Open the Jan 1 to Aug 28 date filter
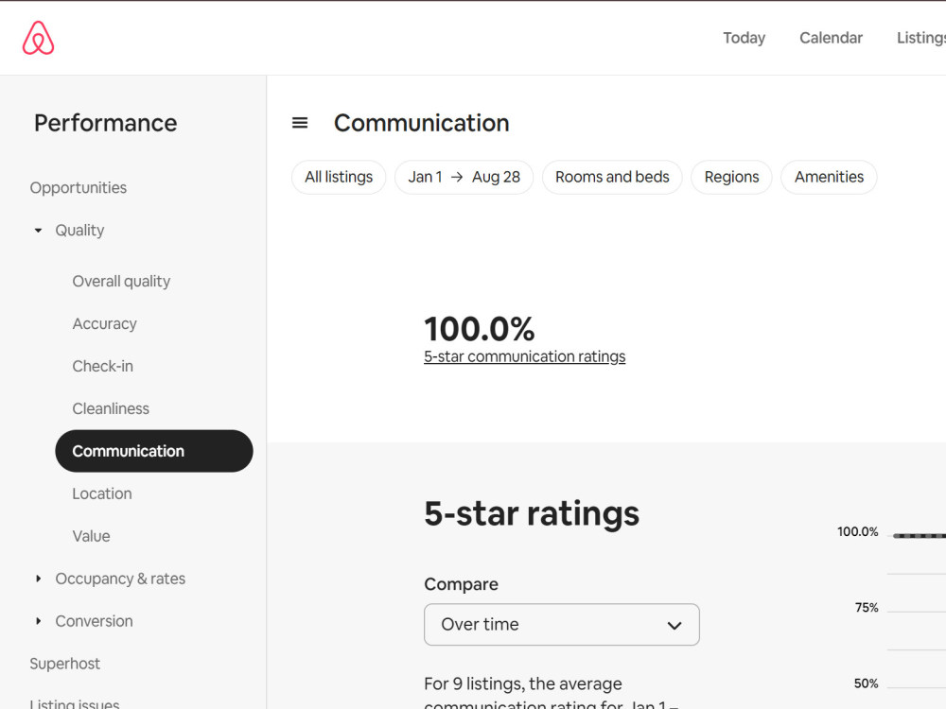946x709 pixels. coord(464,178)
